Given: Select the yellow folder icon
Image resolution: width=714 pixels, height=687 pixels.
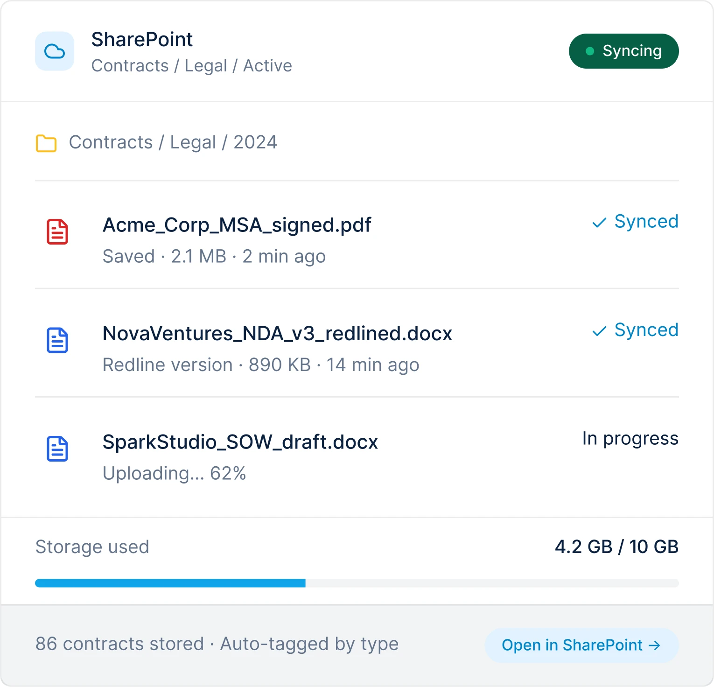Looking at the screenshot, I should (x=46, y=142).
